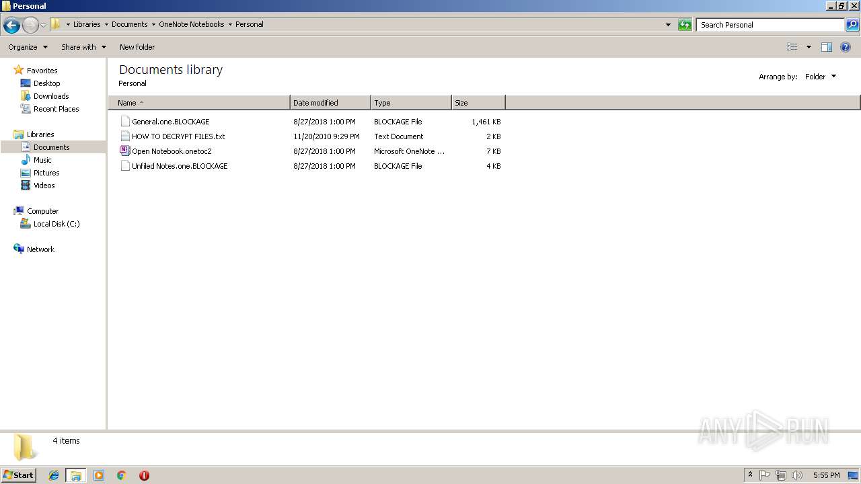This screenshot has width=861, height=484.
Task: Open the view options dropdown arrow
Action: pos(809,47)
